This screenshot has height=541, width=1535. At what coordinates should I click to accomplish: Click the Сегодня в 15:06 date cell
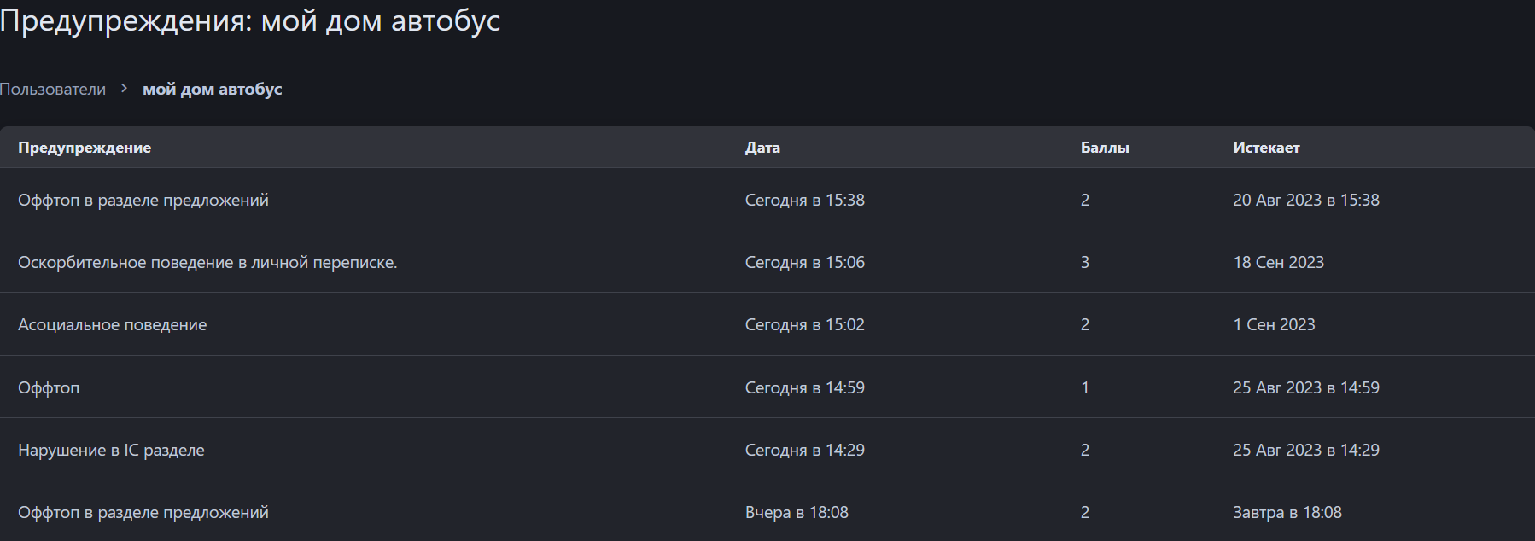pyautogui.click(x=804, y=263)
